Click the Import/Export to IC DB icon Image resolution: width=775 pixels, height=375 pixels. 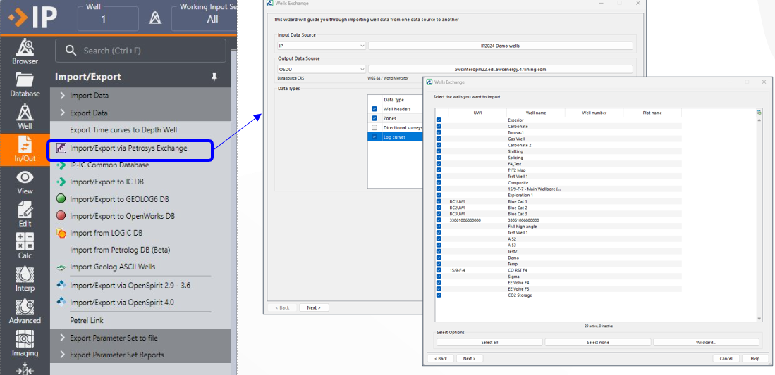pyautogui.click(x=61, y=182)
